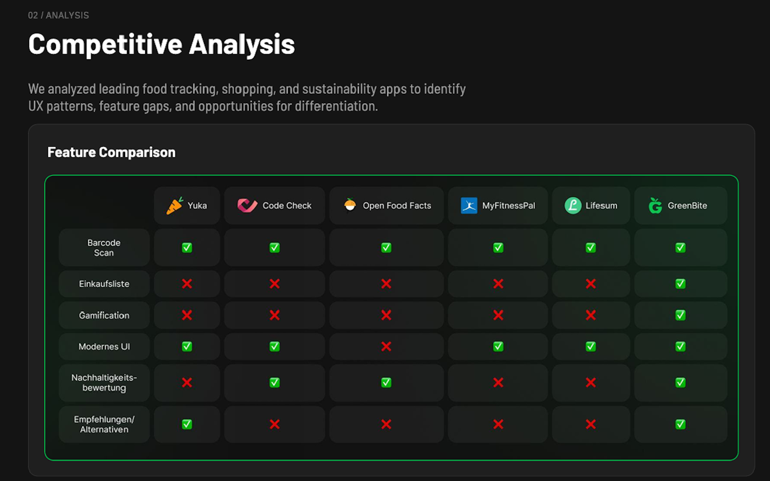Click the Empfehlungen/Alternativen red cross for Lifesum

[591, 424]
